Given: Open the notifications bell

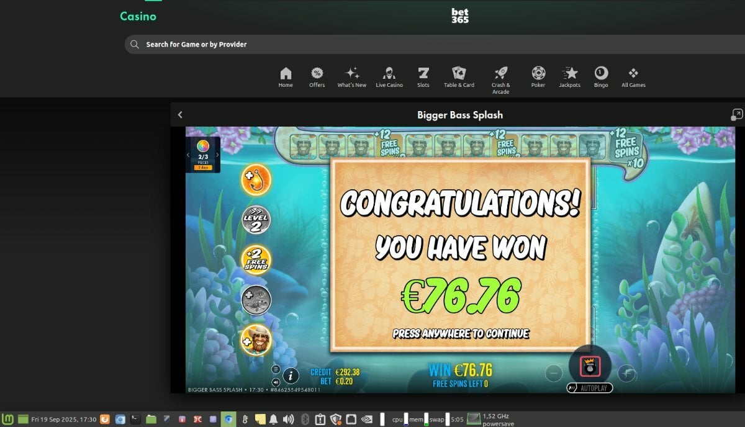Looking at the screenshot, I should click(274, 420).
